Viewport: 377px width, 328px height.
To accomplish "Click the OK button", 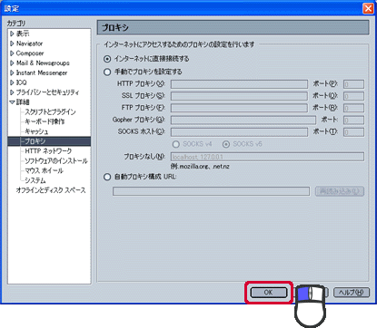I will 268,293.
